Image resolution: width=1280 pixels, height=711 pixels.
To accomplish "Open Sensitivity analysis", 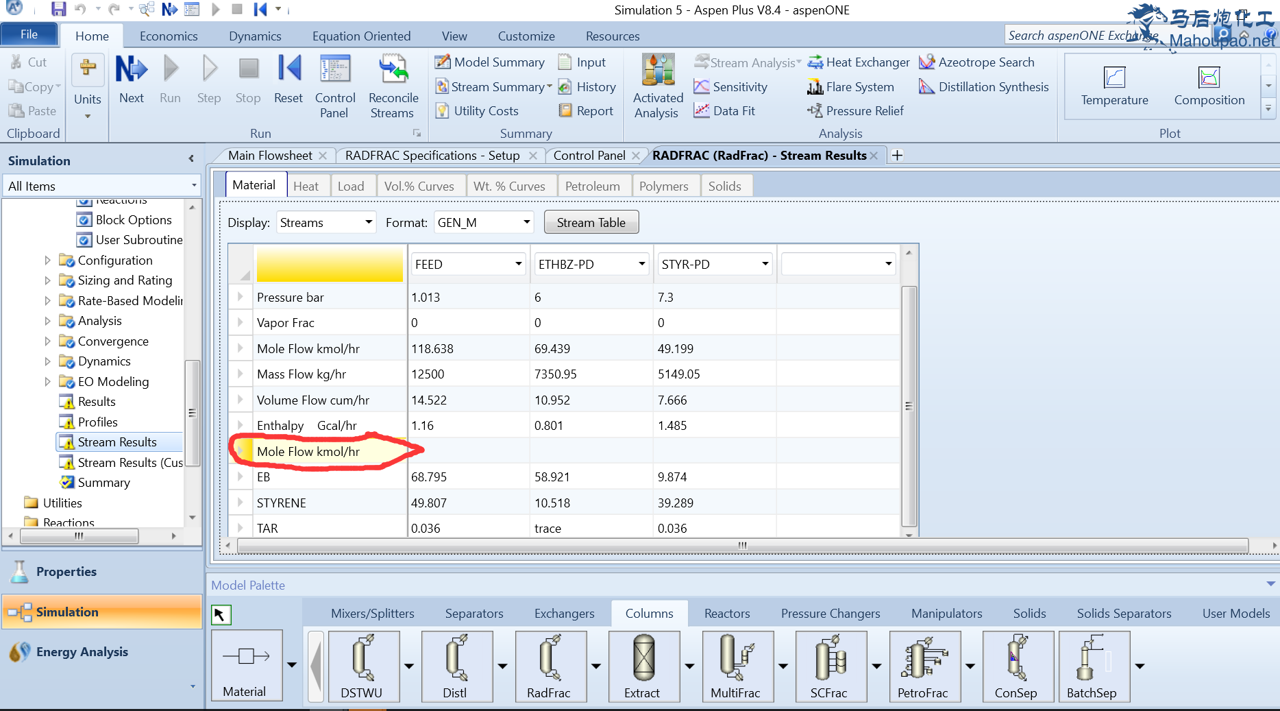I will tap(730, 87).
